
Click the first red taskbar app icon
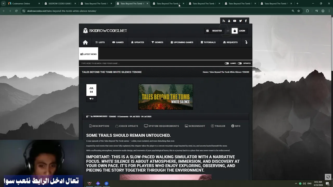(x=89, y=183)
